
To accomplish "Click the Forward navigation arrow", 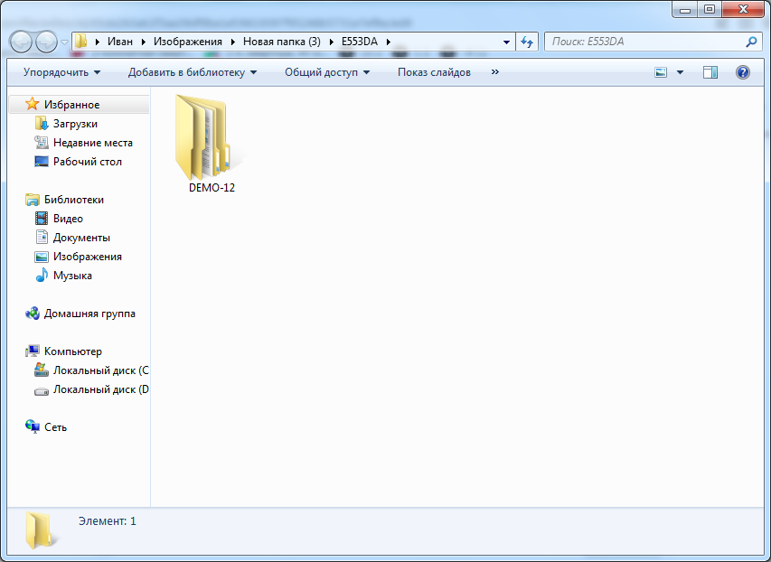I will (x=47, y=42).
